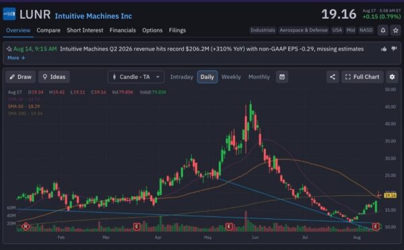404x250 pixels.
Task: Open the notification bell alert
Action: pyautogui.click(x=383, y=30)
